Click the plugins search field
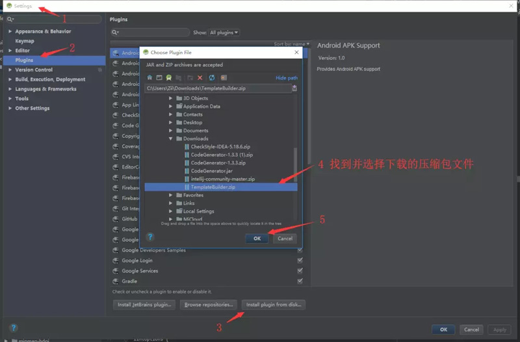Viewport: 520px width, 342px height. [x=150, y=33]
